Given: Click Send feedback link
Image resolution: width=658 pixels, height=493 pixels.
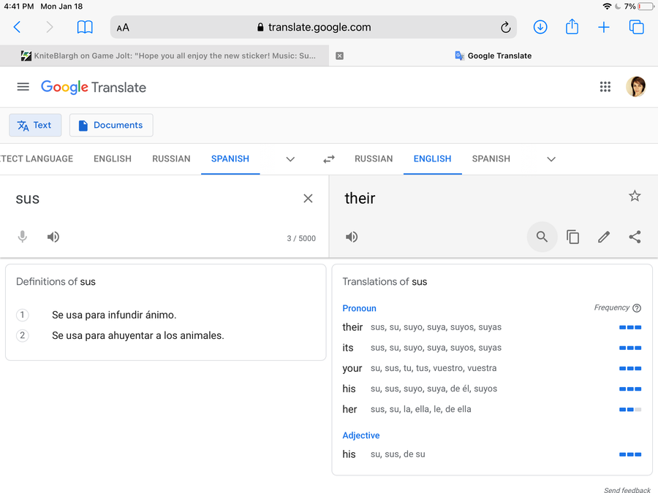Looking at the screenshot, I should coord(627,490).
